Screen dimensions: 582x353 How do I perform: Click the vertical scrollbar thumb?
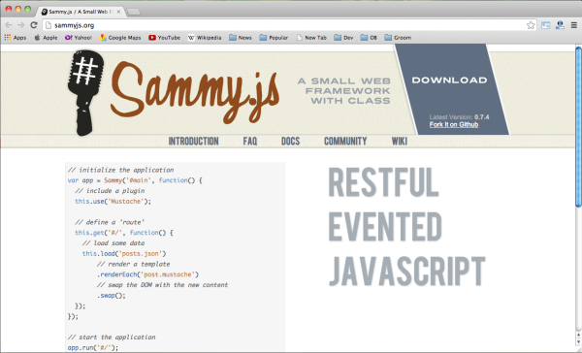pyautogui.click(x=578, y=127)
